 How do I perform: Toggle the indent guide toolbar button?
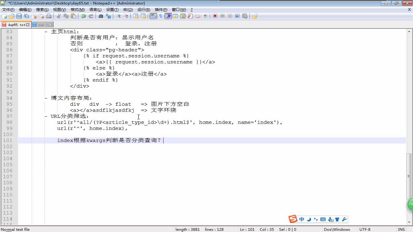pos(168,16)
